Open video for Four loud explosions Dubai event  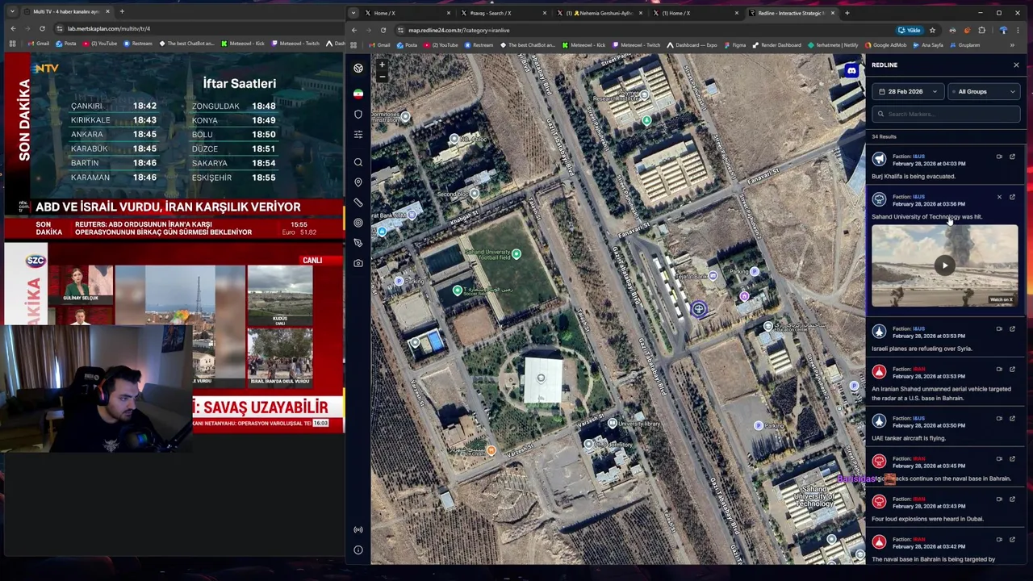[999, 499]
